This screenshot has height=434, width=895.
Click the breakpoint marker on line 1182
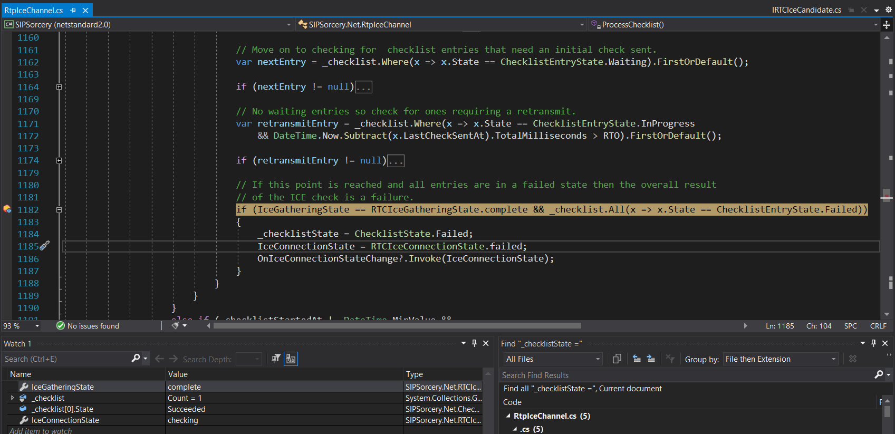(x=7, y=209)
